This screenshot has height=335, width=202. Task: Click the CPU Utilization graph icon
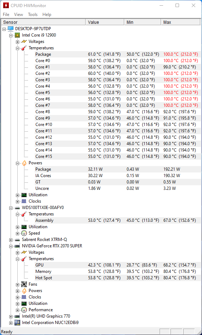tap(24, 195)
